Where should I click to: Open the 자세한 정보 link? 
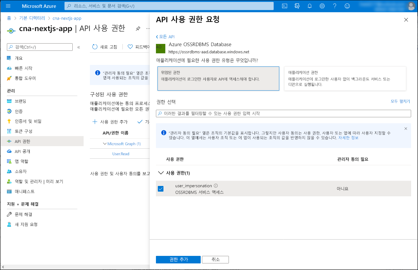coord(348,138)
